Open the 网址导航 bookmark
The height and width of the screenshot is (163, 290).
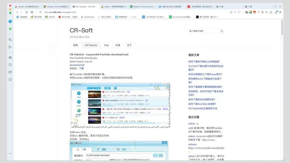[36, 17]
